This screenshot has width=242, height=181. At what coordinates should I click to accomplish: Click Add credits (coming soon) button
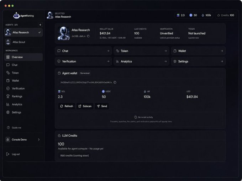(74, 155)
